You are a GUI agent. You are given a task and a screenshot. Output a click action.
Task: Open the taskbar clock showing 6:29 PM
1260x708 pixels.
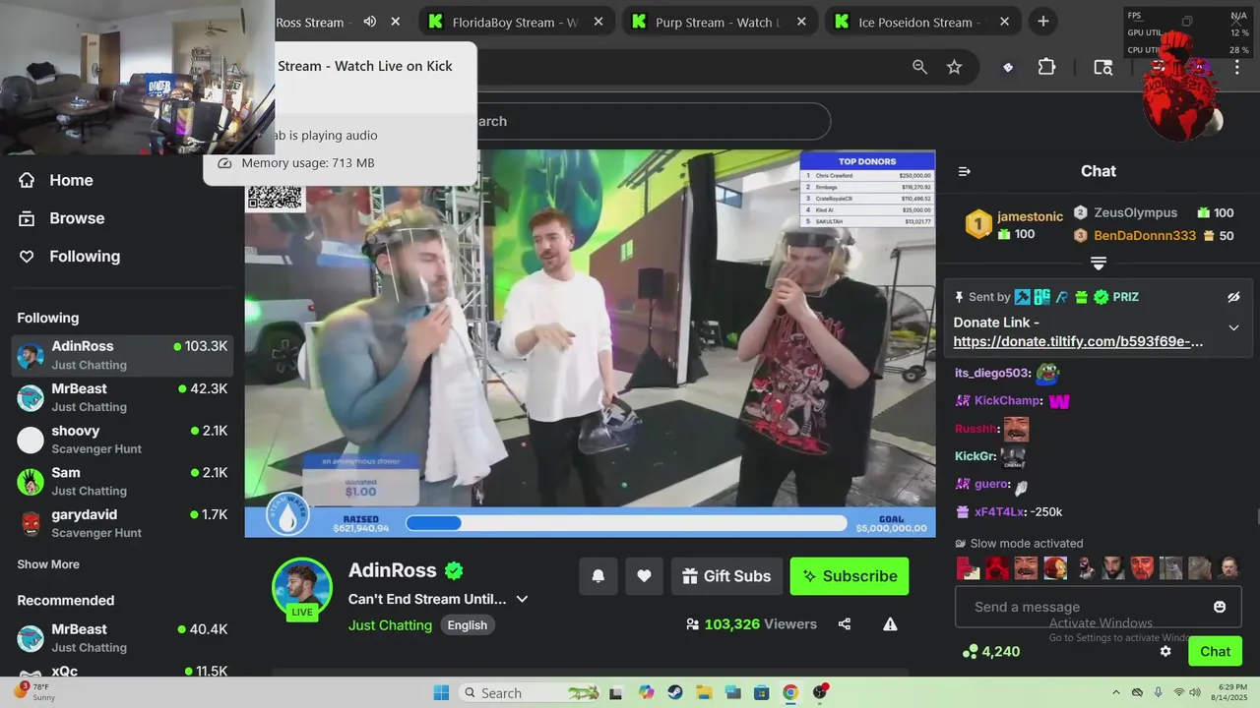click(x=1231, y=692)
